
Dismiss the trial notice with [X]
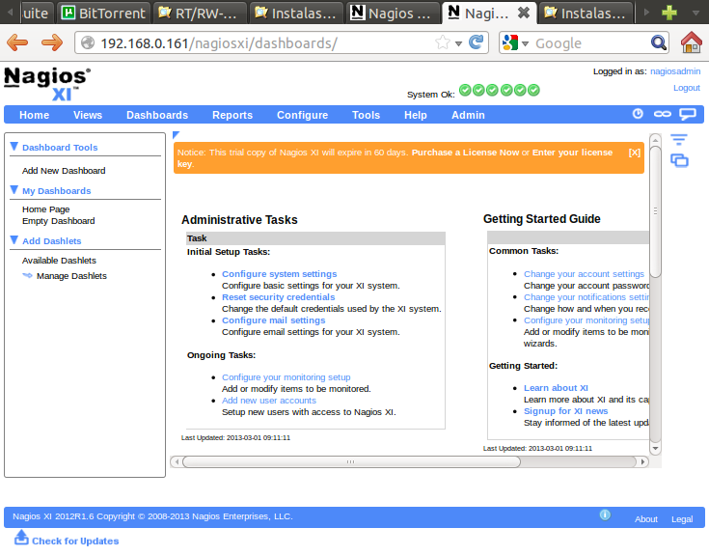[x=634, y=153]
